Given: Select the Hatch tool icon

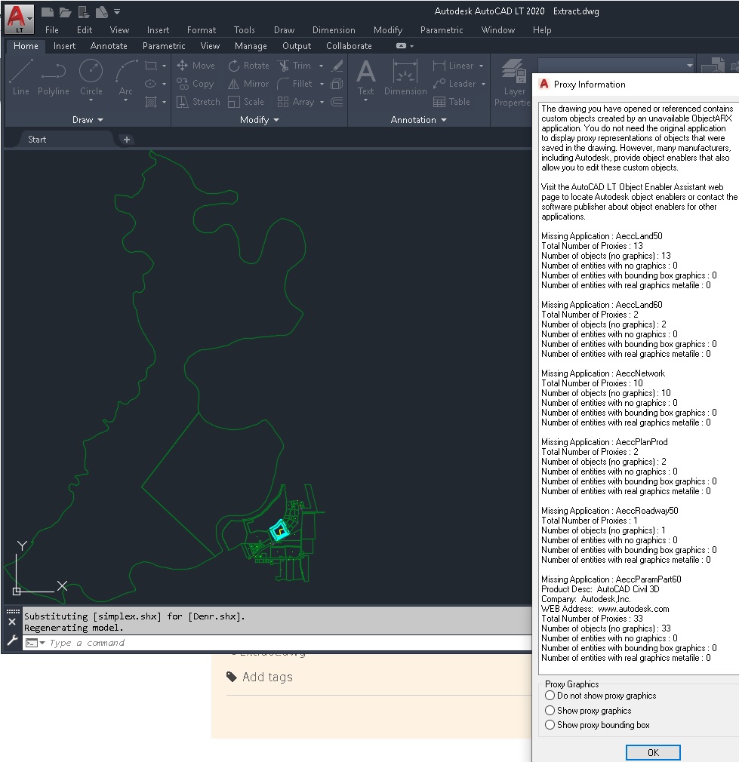Looking at the screenshot, I should 151,102.
